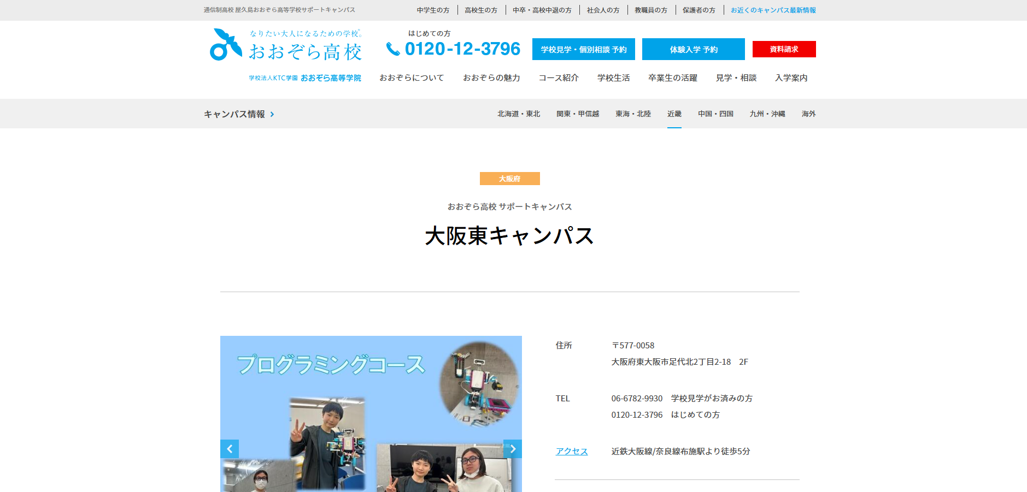Open 卒業生の活躍 menu
This screenshot has width=1027, height=492.
click(x=673, y=78)
